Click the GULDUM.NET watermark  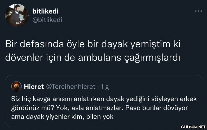192,127
